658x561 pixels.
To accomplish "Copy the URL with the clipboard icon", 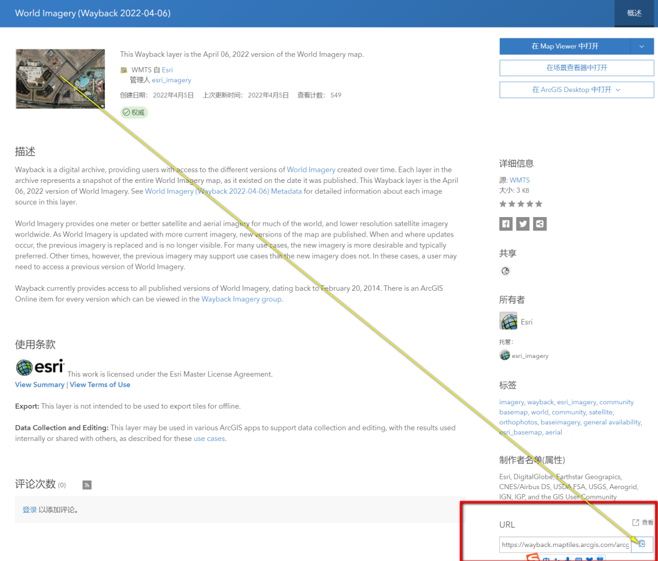I will [x=642, y=544].
